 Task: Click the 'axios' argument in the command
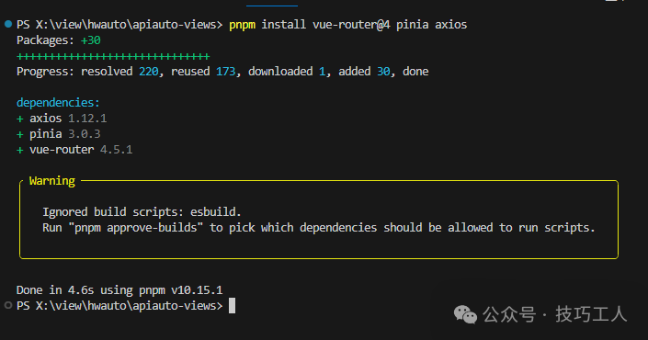coord(451,25)
